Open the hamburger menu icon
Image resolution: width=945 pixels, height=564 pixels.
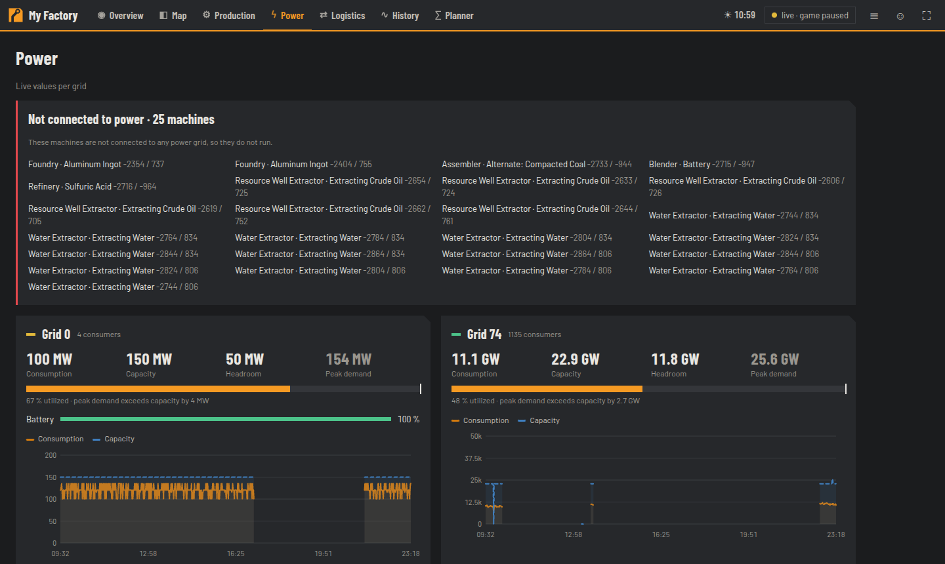point(874,16)
